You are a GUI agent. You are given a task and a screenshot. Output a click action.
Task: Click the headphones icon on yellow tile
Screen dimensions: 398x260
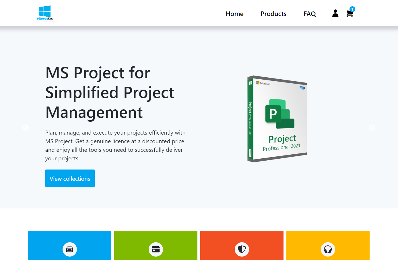point(328,249)
